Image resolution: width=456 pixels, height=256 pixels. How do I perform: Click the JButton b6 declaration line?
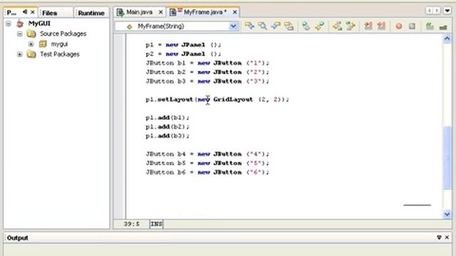(207, 172)
